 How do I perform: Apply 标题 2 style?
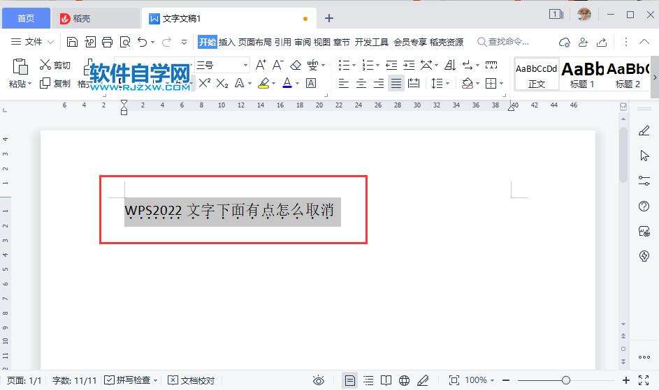click(628, 75)
